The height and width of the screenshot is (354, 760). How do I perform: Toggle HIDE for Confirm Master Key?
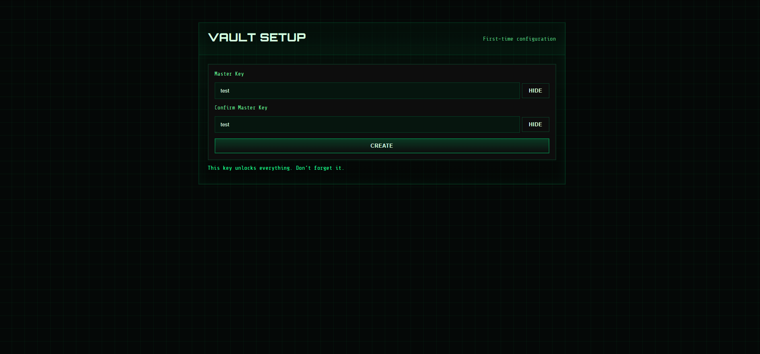535,124
